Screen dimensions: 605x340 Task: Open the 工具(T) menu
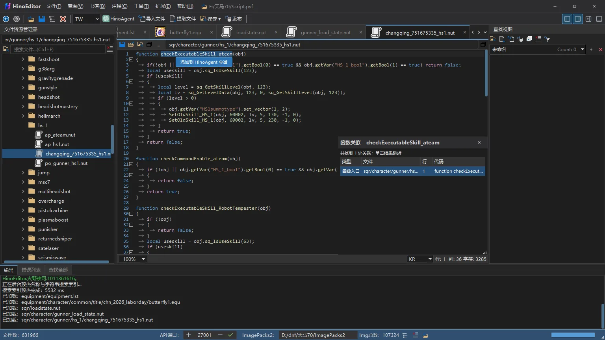coord(141,6)
